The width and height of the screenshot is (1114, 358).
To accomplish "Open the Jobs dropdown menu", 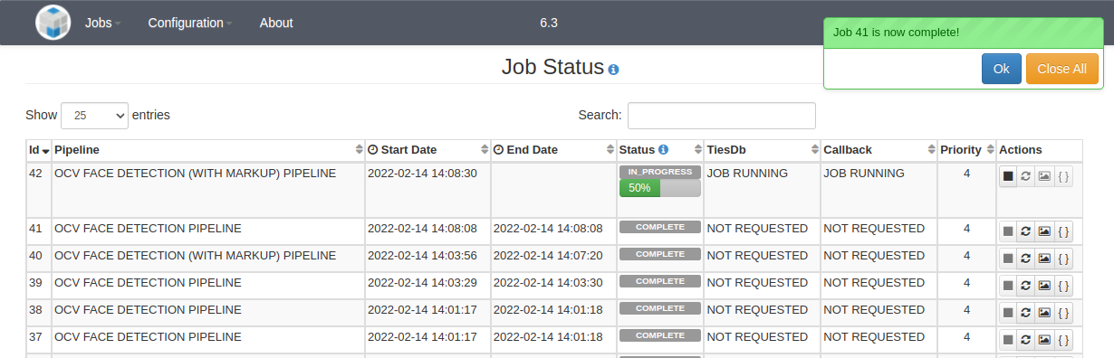I will point(102,23).
